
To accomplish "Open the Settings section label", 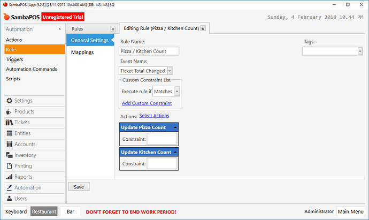I will pyautogui.click(x=24, y=101).
